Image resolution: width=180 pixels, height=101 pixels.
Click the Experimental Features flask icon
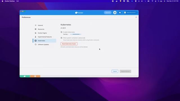click(36, 37)
